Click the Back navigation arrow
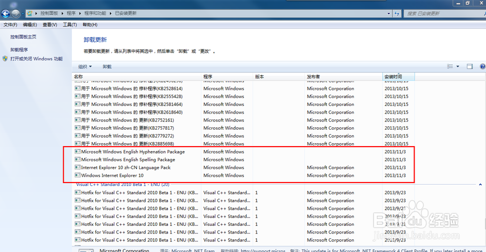This screenshot has height=252, width=486. (x=5, y=14)
